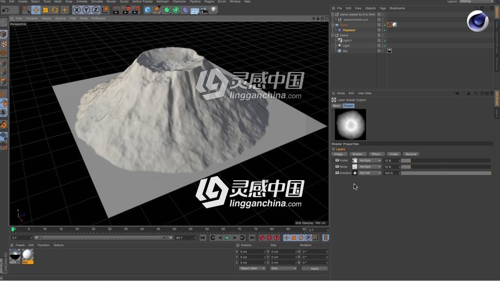The width and height of the screenshot is (500, 281).
Task: Click the layer shader preview thumbnail
Action: click(x=351, y=125)
